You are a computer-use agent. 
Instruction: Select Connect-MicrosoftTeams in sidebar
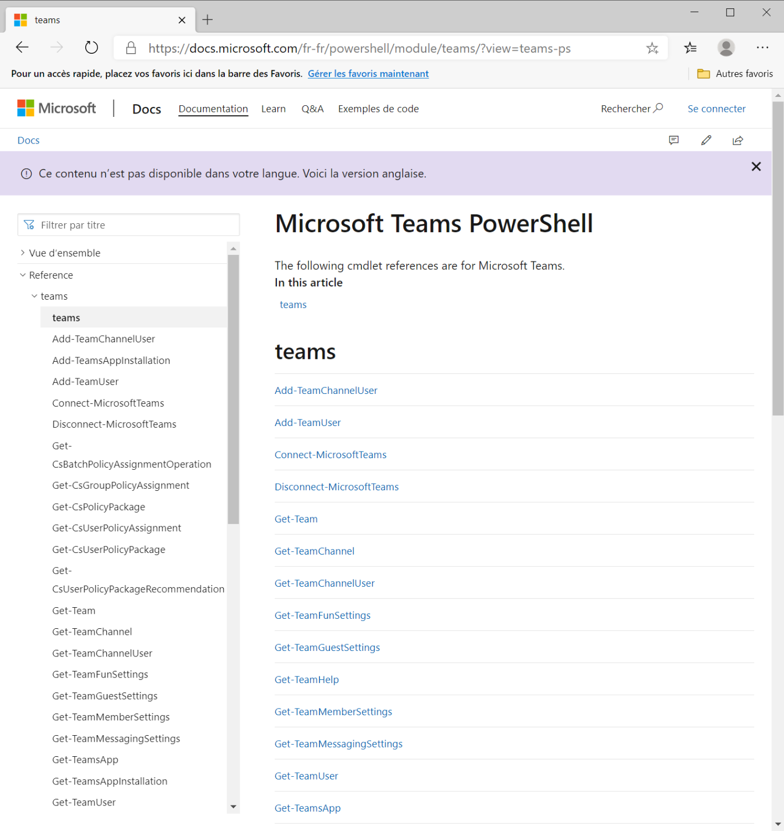pos(108,403)
